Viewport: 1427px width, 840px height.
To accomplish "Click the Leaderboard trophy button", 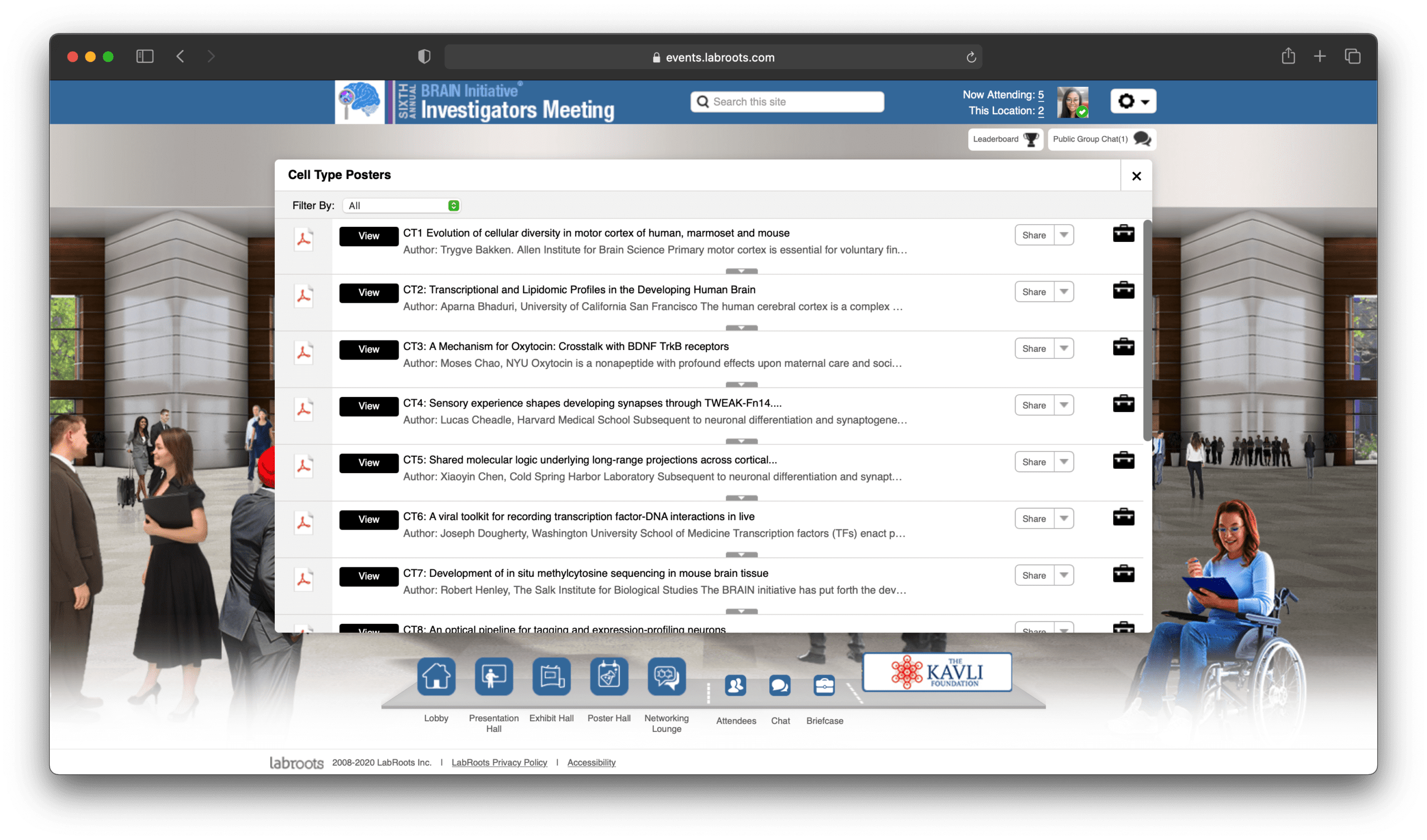I will click(x=1005, y=139).
